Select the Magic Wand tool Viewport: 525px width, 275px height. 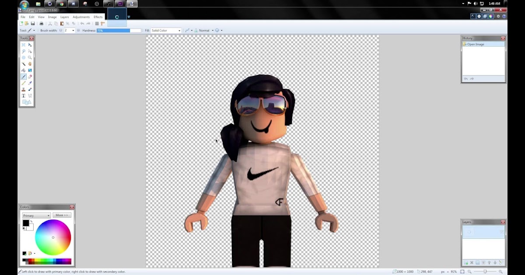coord(24,64)
